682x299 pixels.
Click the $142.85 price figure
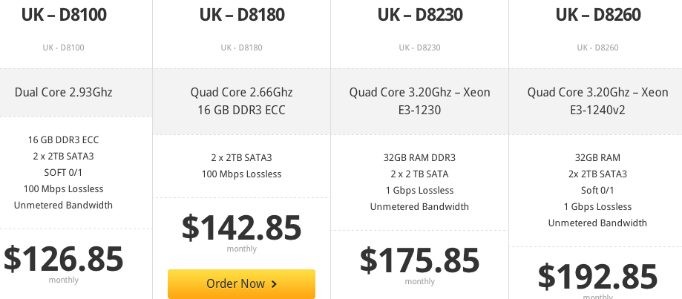[241, 227]
